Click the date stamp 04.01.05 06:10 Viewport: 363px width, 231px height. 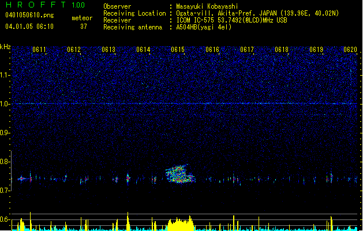(29, 27)
